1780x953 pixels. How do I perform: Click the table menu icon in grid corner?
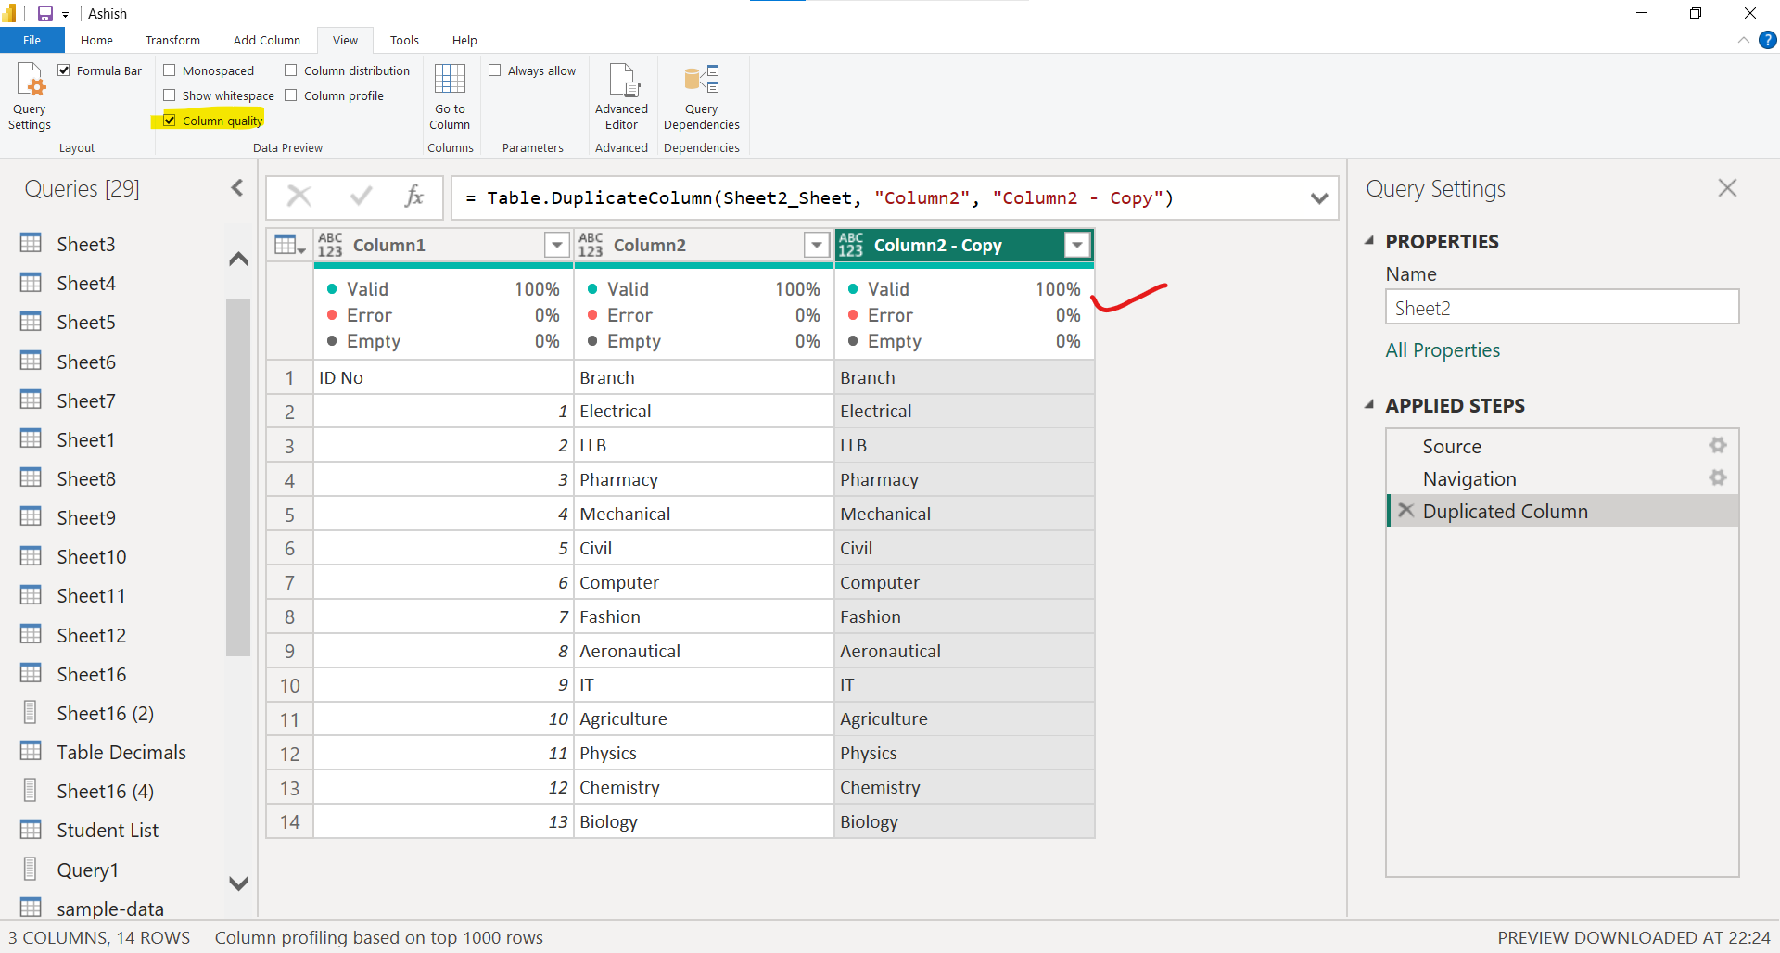click(289, 245)
